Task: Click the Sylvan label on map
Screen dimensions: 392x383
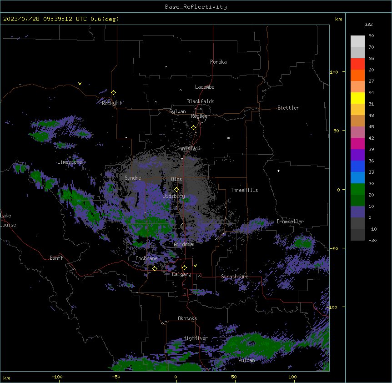Action: tap(177, 111)
